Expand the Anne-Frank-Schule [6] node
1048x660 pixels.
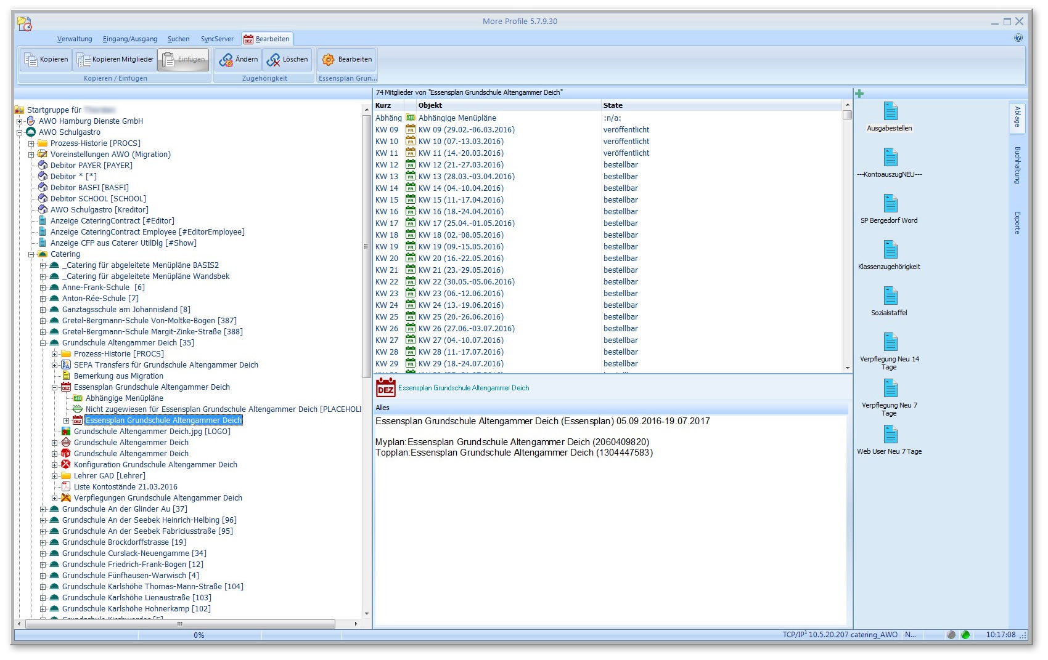43,288
